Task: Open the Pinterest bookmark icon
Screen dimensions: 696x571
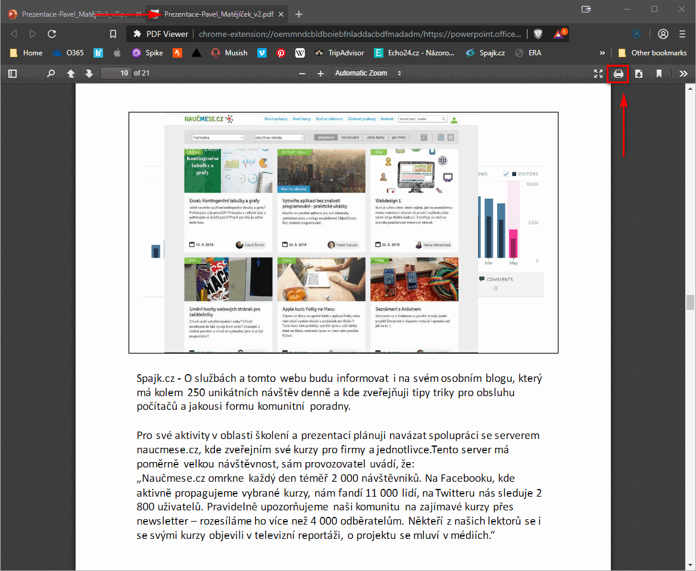Action: point(281,53)
